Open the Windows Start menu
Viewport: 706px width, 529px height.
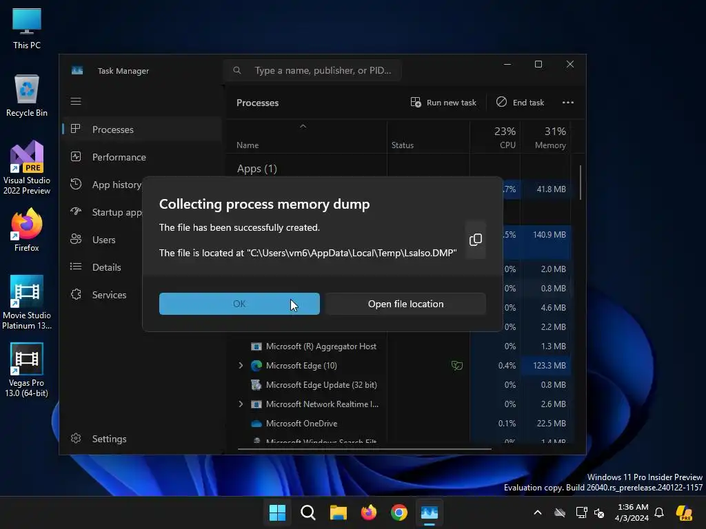pyautogui.click(x=277, y=512)
